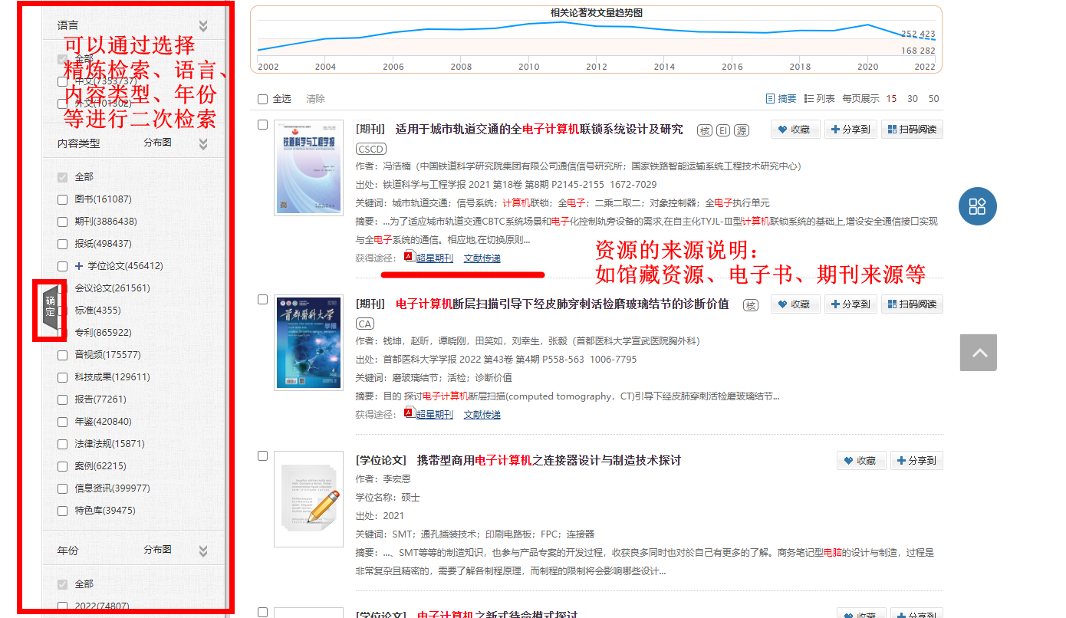Favorite the first result via 收藏 heart icon

click(795, 129)
